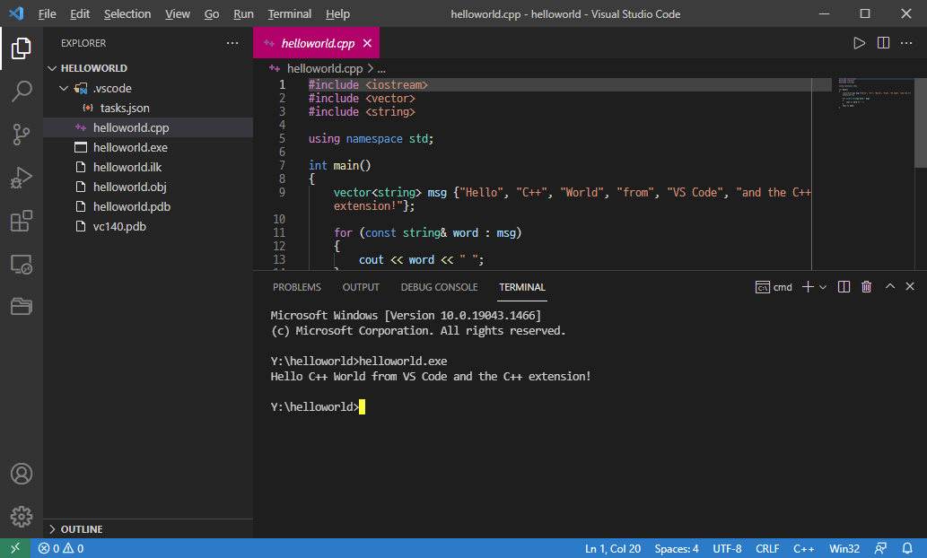Open Explorer Views and More Actions ellipsis

tap(232, 43)
